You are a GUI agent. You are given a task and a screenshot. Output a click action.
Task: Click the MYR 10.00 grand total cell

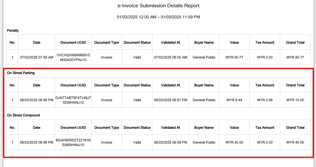tap(295, 100)
